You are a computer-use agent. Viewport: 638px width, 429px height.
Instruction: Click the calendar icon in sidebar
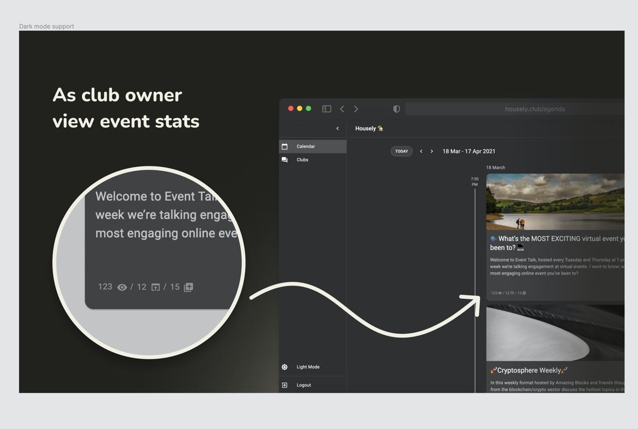click(285, 146)
